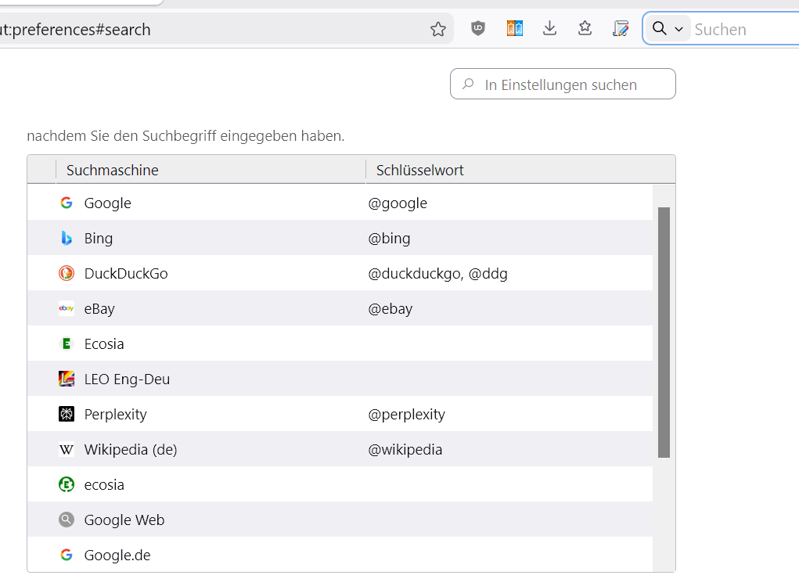
Task: Focus the "In Einstellungen suchen" field
Action: [571, 85]
